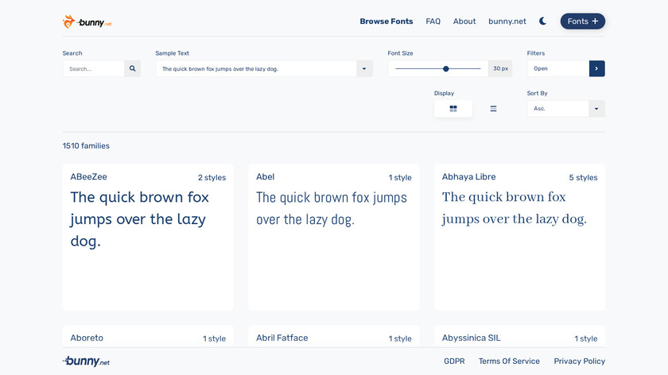
Task: Go to the FAQ page
Action: click(x=433, y=21)
